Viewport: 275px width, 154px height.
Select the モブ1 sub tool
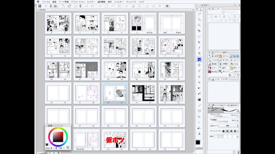coord(213,68)
